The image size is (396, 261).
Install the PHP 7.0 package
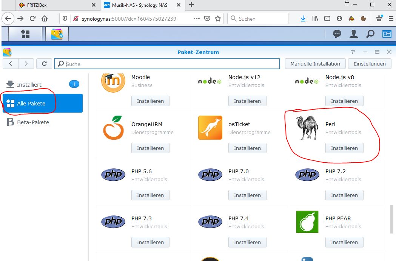pos(247,195)
